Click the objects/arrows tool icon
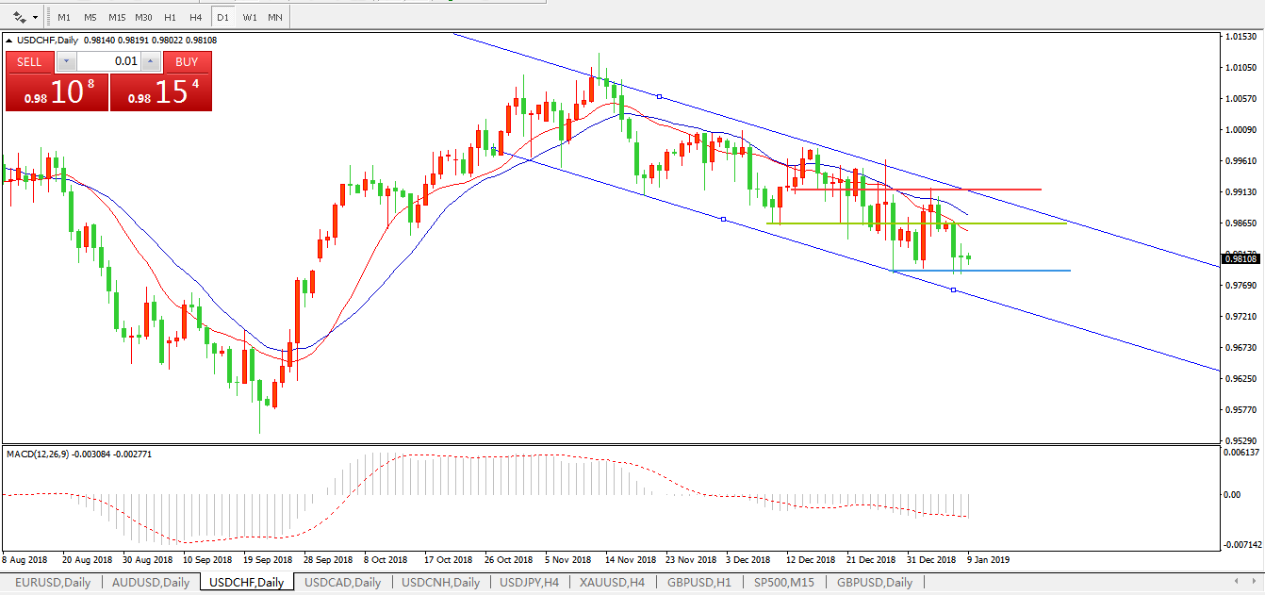Image resolution: width=1265 pixels, height=595 pixels. pos(19,17)
